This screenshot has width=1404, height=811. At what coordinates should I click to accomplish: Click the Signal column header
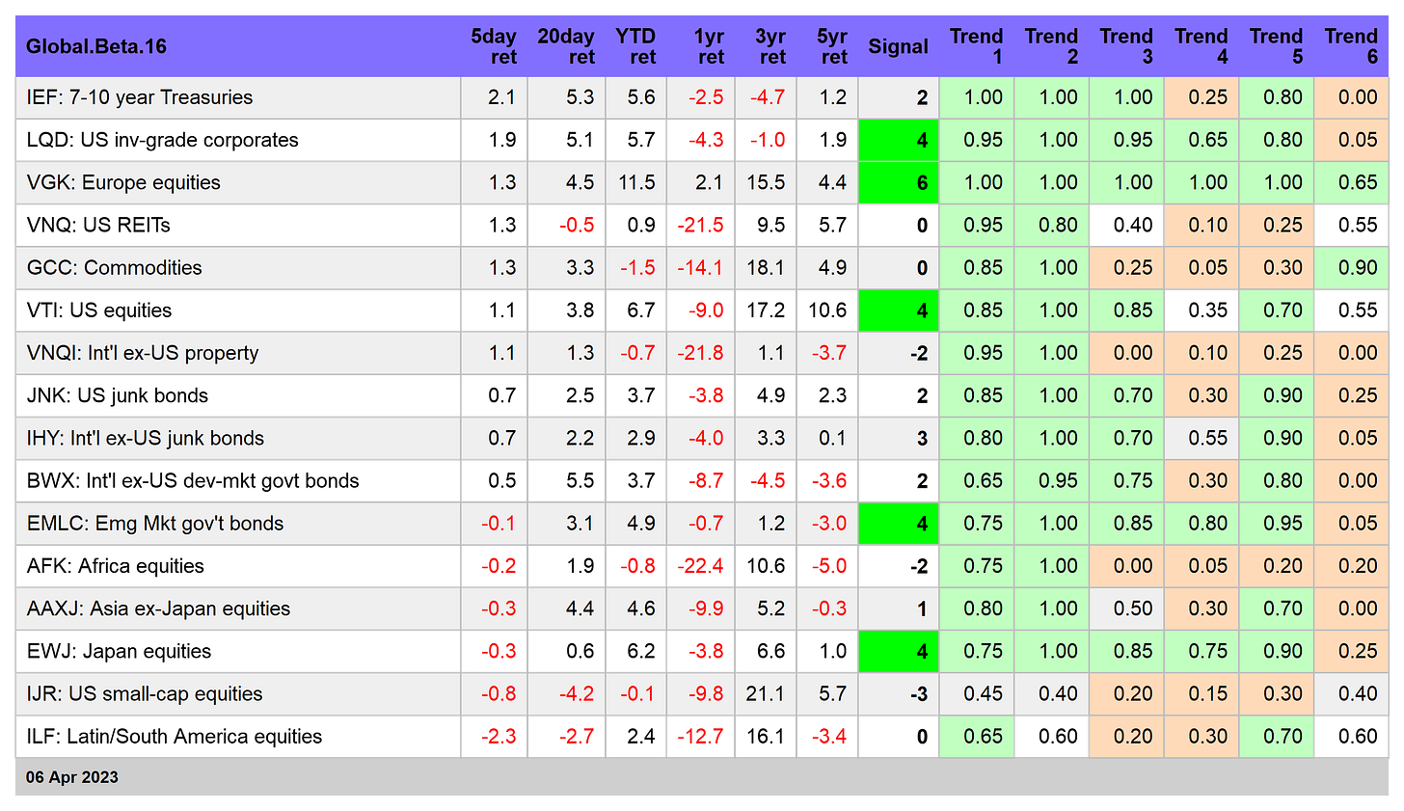tap(898, 46)
